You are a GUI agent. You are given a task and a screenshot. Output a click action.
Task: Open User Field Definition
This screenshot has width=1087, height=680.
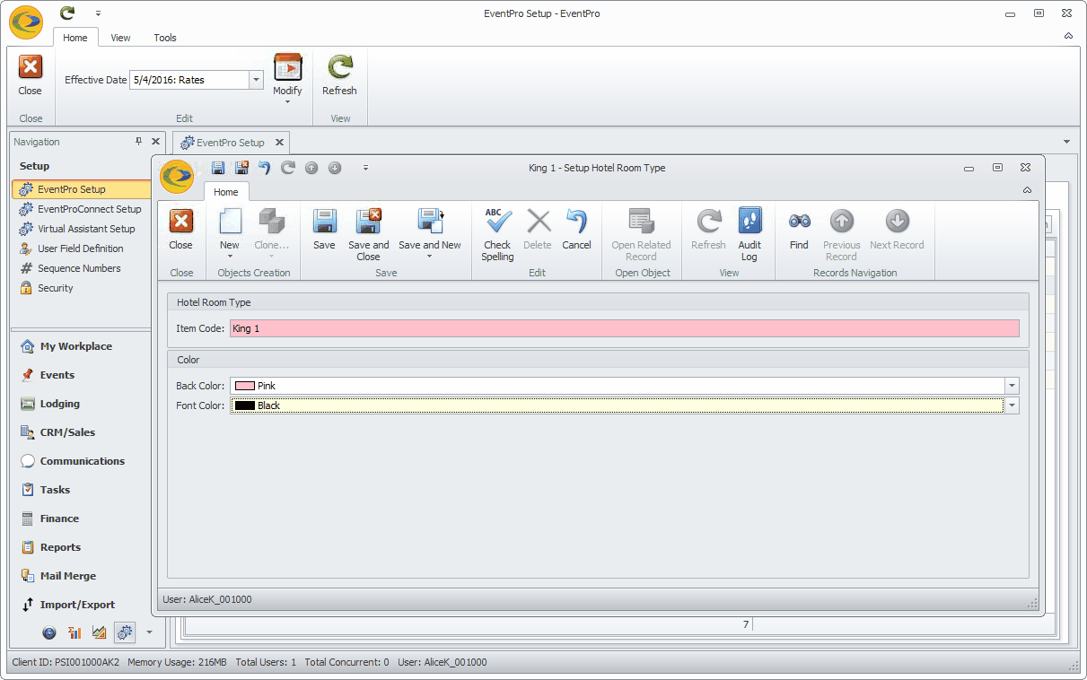(82, 248)
